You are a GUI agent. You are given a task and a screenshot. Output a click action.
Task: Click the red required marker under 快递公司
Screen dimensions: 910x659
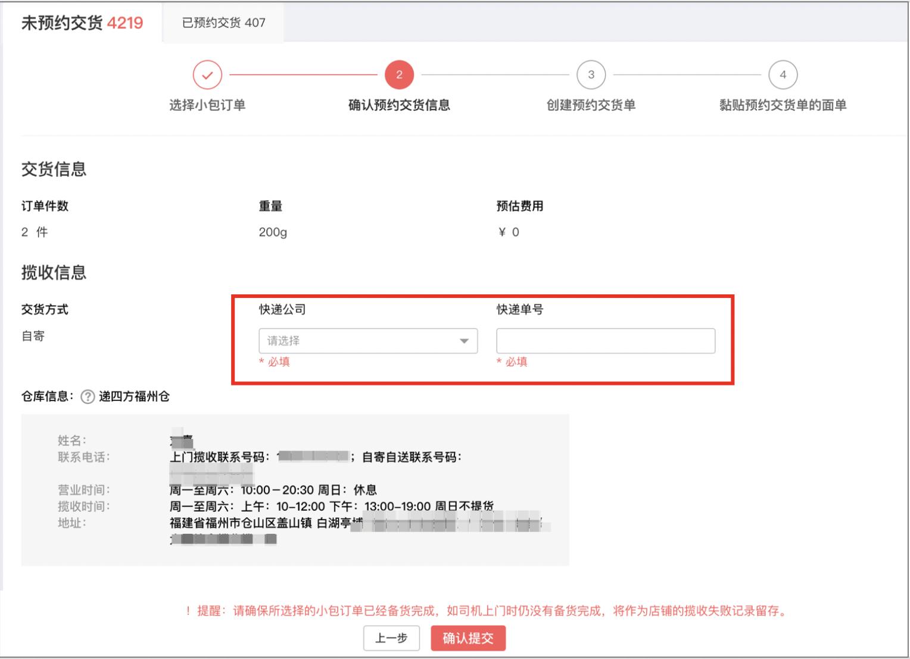[x=275, y=362]
